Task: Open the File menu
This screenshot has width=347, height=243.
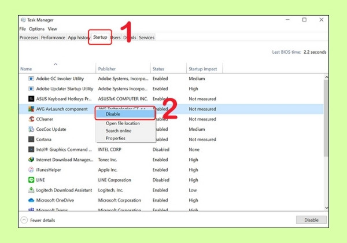Action: click(23, 29)
